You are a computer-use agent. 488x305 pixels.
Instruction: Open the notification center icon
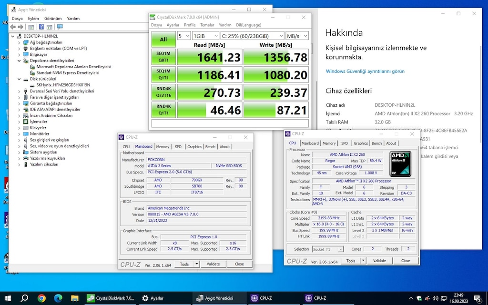pyautogui.click(x=478, y=298)
